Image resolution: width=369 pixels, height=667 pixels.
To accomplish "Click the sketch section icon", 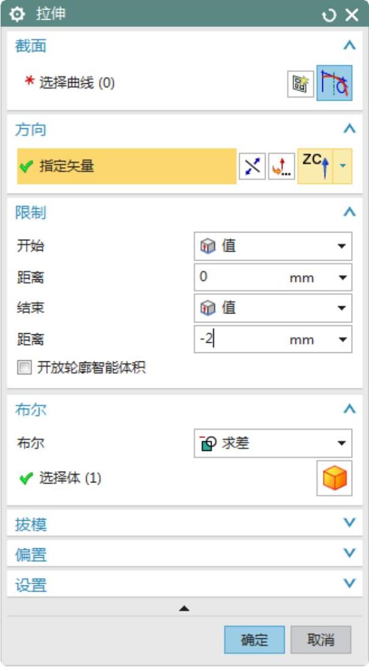I will point(300,83).
